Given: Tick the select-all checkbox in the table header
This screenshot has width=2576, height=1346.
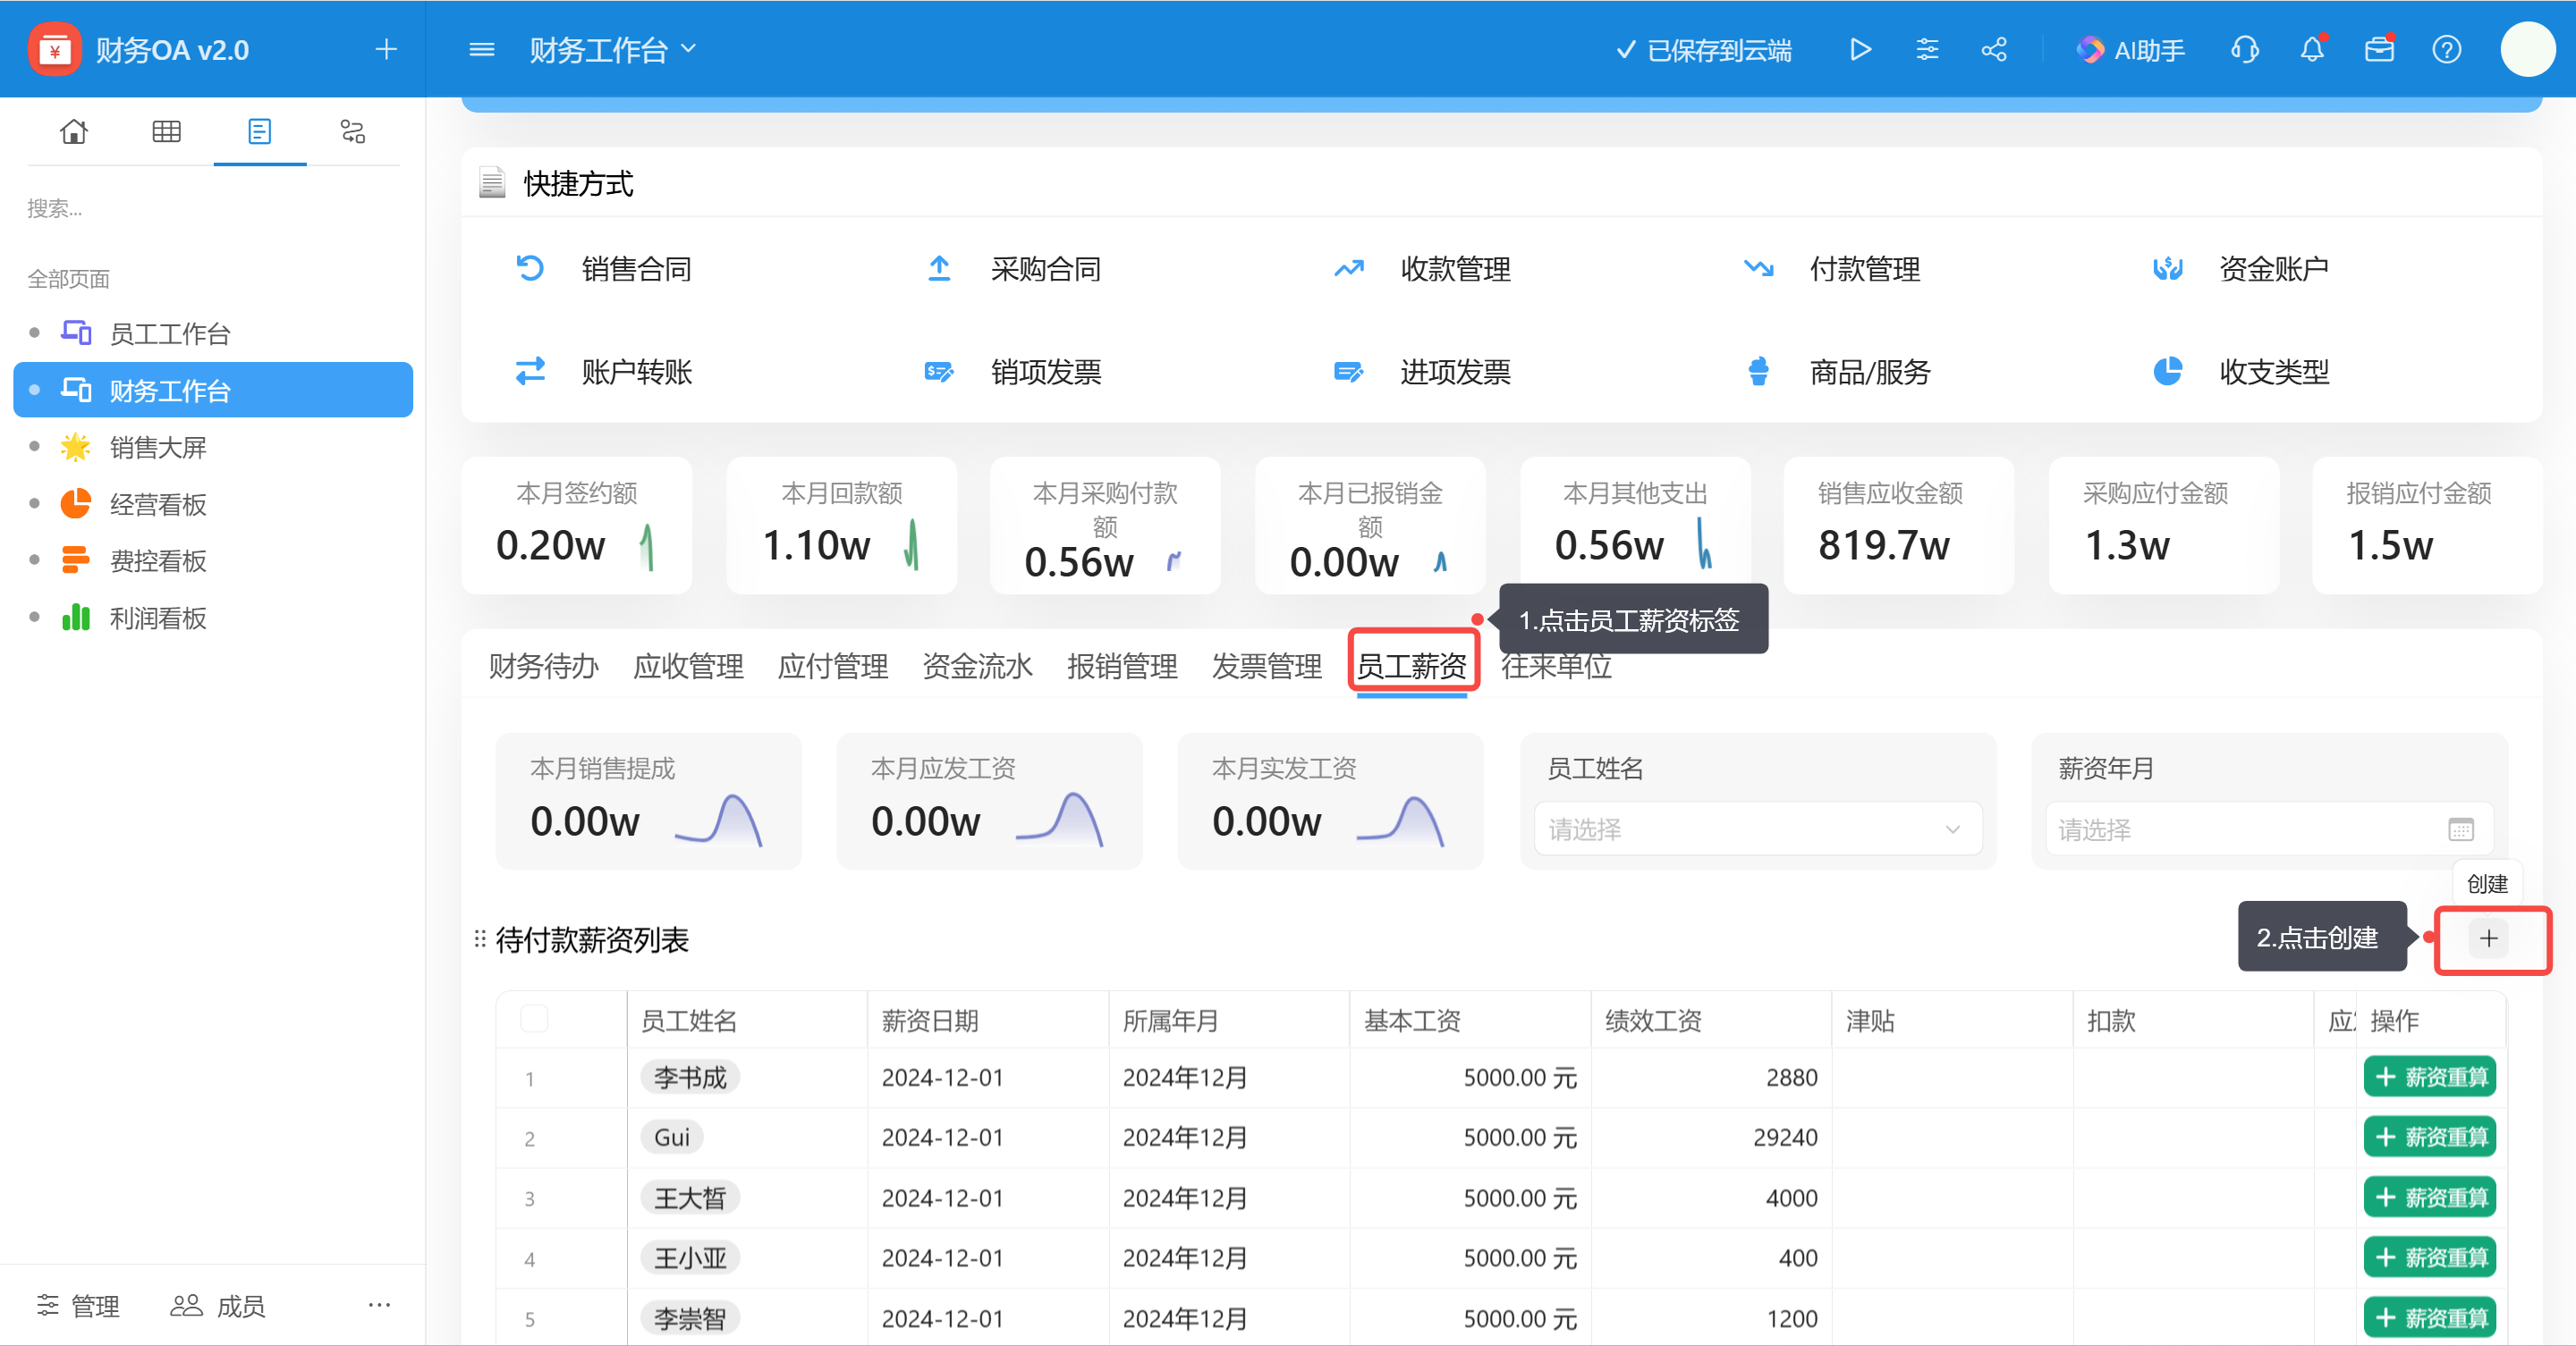Looking at the screenshot, I should [534, 1018].
